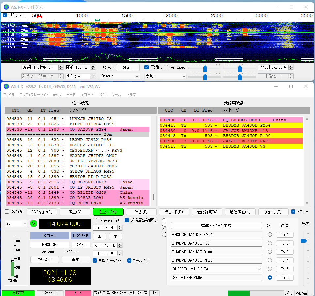Click the up arrow to raise Tx frequency
This screenshot has width=315, height=296.
pos(100,236)
